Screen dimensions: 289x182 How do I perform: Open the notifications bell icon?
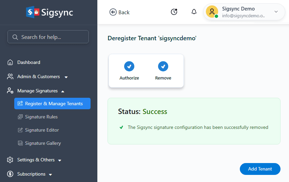pos(194,12)
